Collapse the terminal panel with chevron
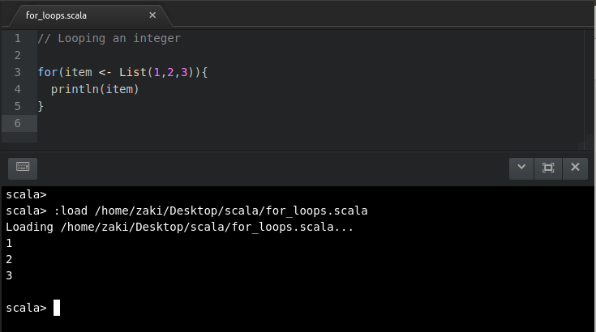 521,168
